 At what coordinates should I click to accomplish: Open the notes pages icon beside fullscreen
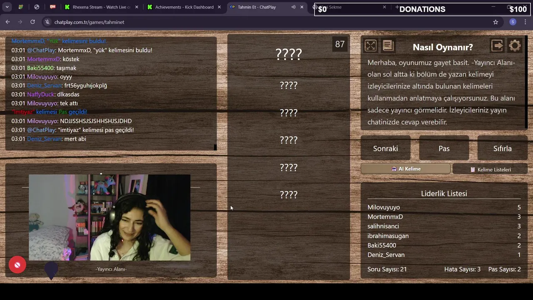388,45
